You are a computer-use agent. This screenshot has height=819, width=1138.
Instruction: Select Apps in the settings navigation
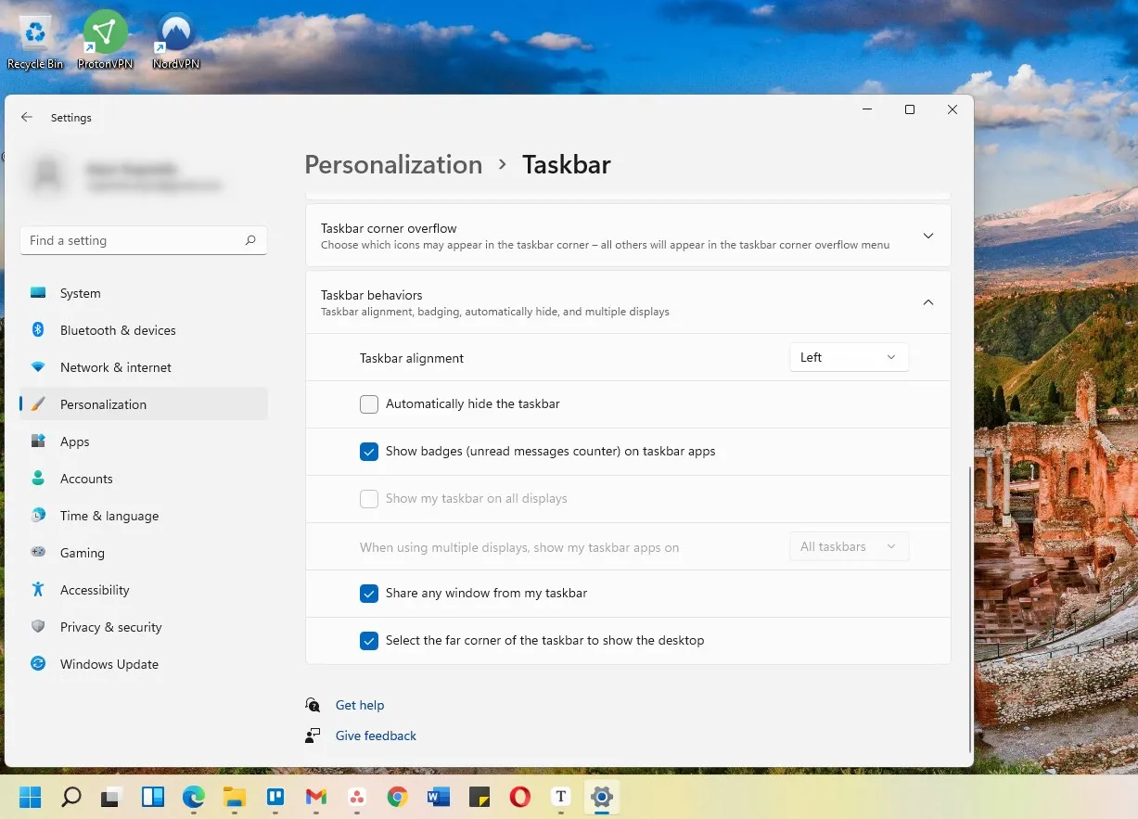pos(74,441)
